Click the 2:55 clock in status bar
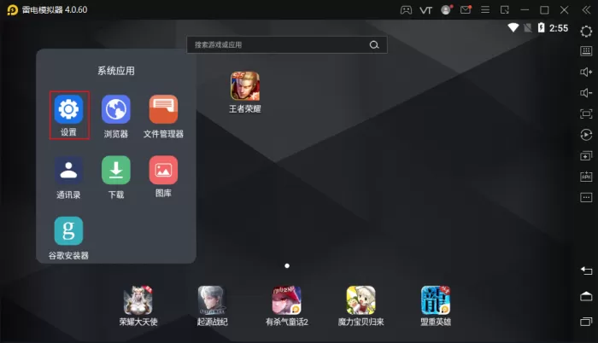This screenshot has height=343, width=598. coord(559,28)
